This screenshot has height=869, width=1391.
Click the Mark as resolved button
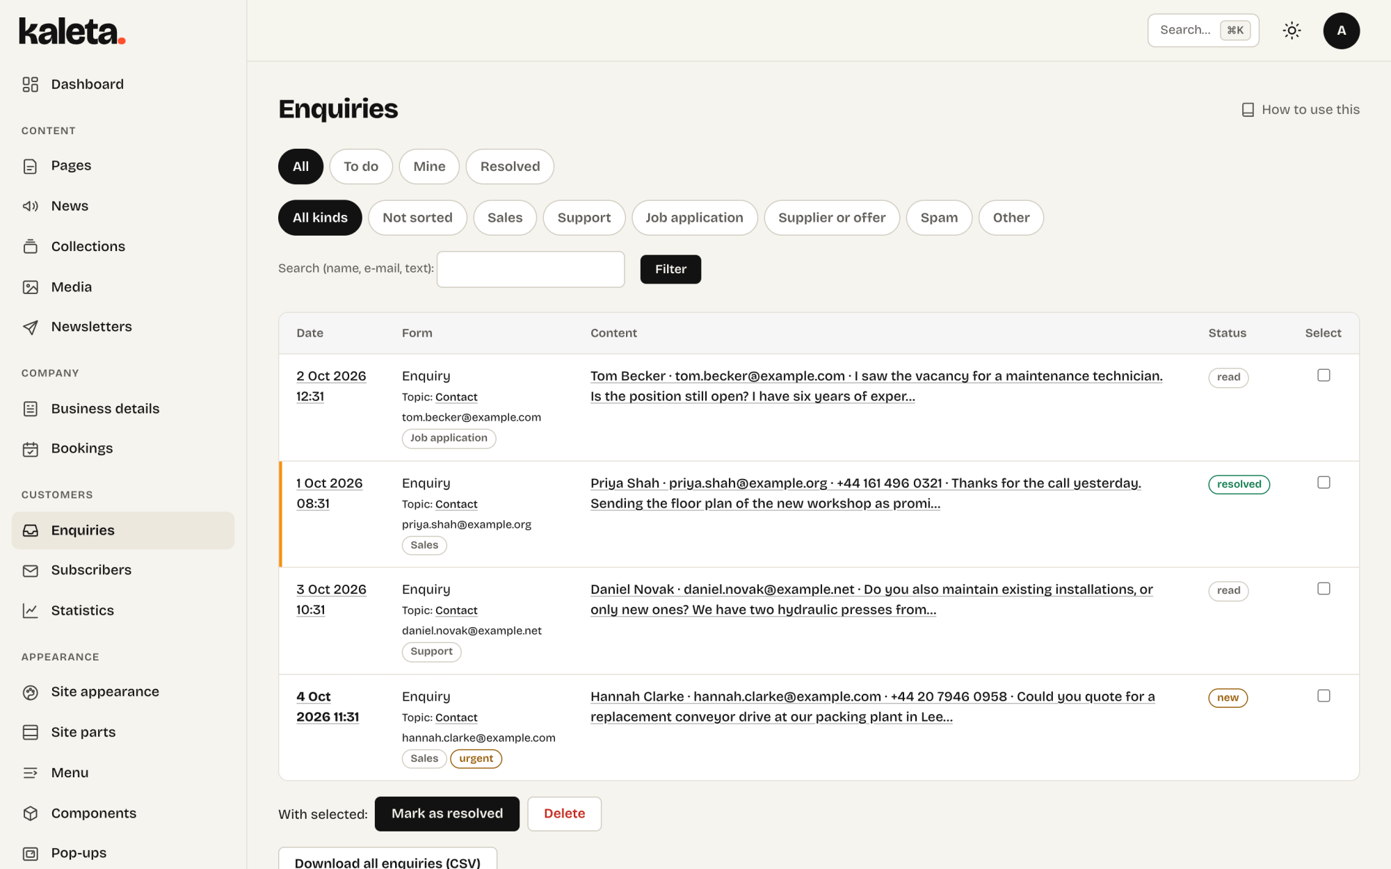pos(447,814)
